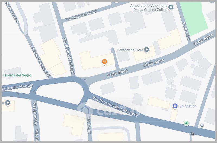Click the Via Luigi Boccherini street label
Screen dimensions: 217x143
click(81, 15)
